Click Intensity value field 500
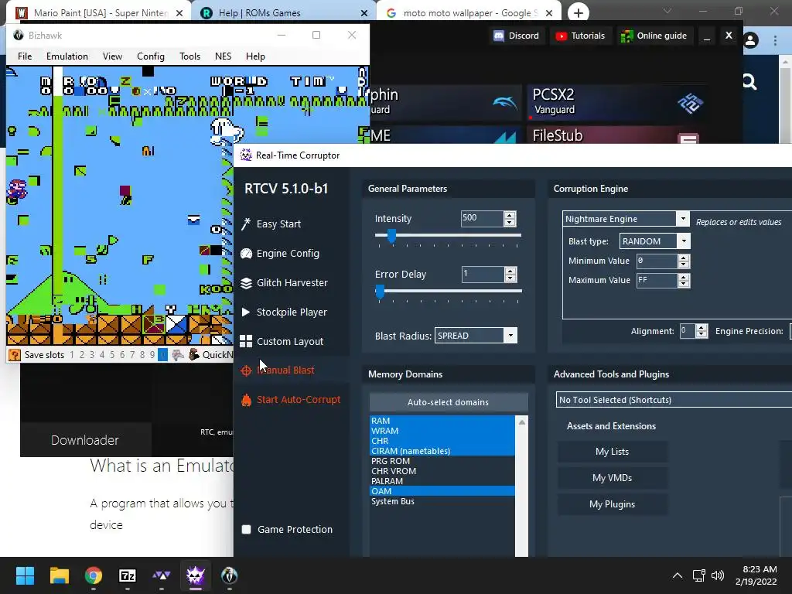792x594 pixels. click(x=483, y=218)
